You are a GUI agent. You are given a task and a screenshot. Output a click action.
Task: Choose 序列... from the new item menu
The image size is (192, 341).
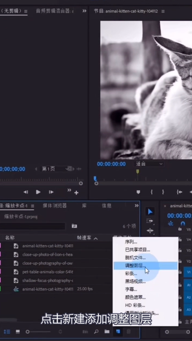[146, 242]
